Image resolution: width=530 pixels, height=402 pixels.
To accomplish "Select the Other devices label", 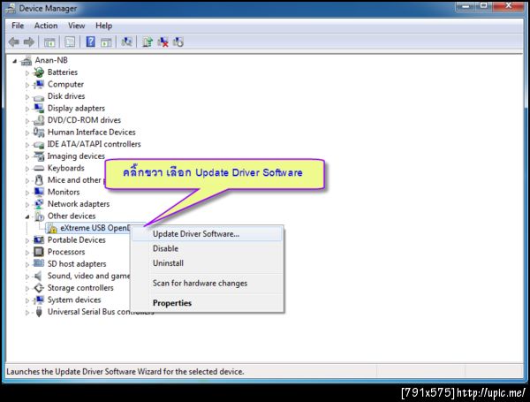I will pos(72,216).
